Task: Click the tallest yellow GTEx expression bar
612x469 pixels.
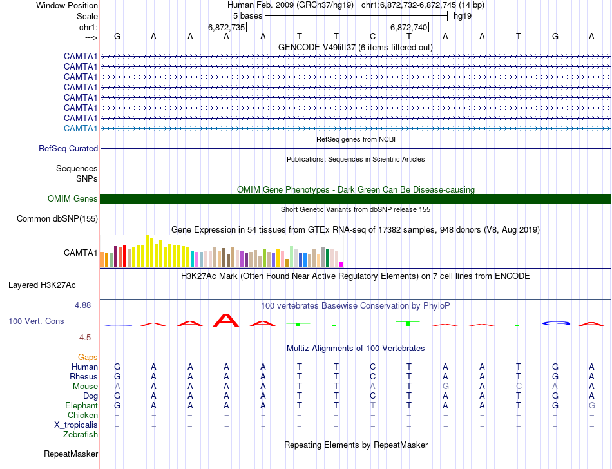Action: pos(148,251)
